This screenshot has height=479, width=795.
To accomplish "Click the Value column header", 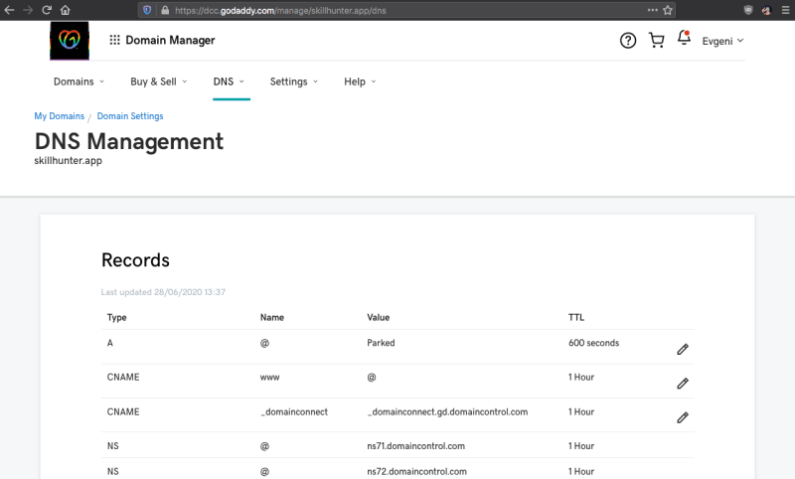I will 379,317.
